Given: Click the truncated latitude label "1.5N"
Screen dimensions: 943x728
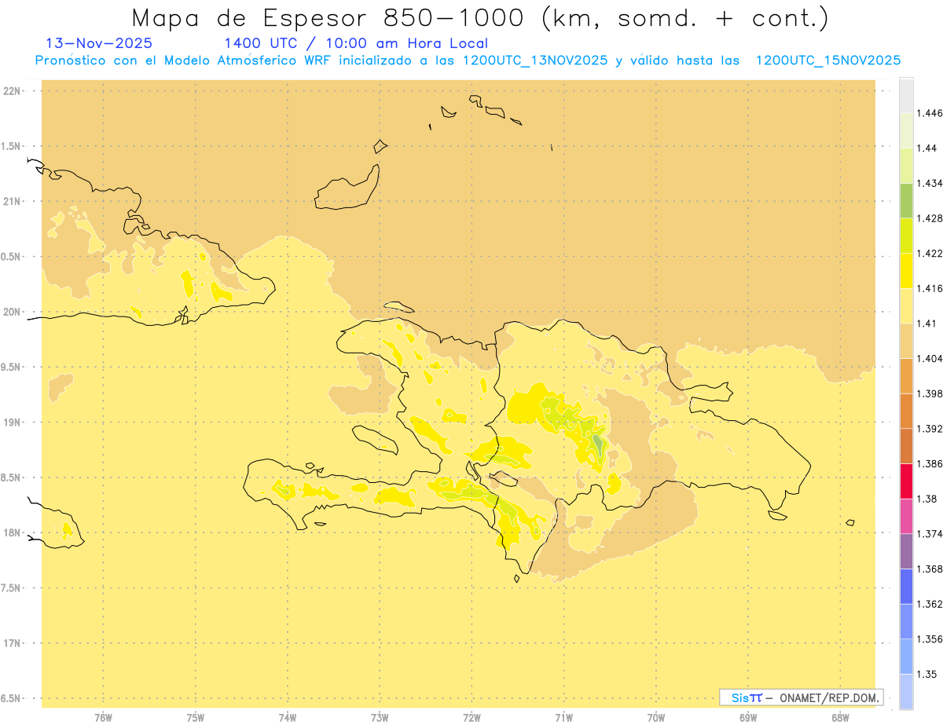Looking at the screenshot, I should pos(11,146).
